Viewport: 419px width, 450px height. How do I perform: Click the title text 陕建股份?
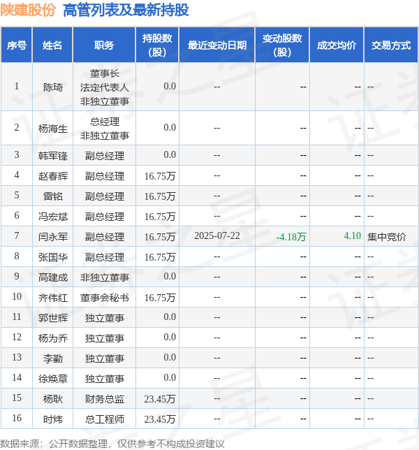tap(28, 10)
